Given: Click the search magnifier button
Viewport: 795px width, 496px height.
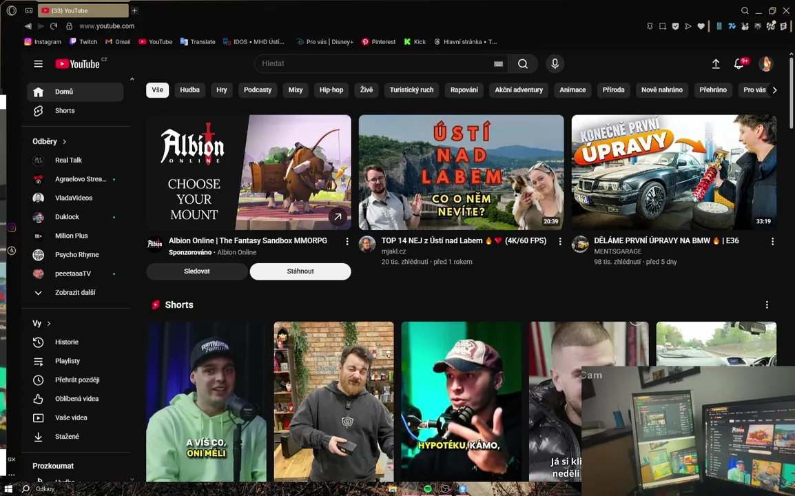Looking at the screenshot, I should pyautogui.click(x=523, y=64).
